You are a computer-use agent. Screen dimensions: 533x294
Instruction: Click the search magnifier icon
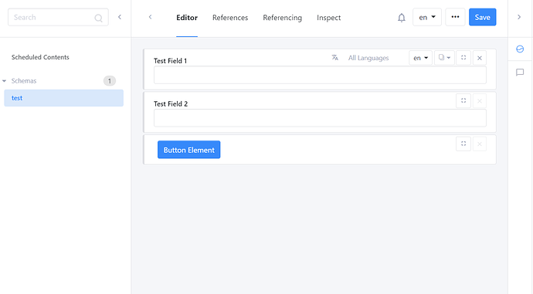[x=98, y=18]
